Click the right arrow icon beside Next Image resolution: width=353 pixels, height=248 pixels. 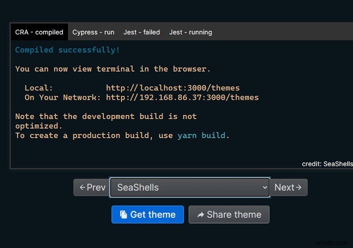tap(299, 187)
